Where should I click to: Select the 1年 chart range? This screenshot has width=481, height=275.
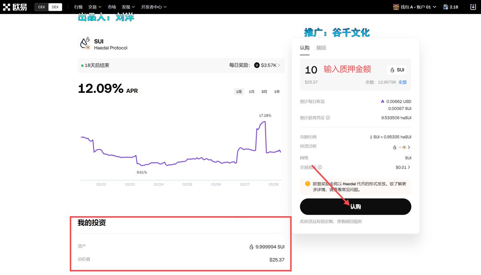click(x=277, y=92)
